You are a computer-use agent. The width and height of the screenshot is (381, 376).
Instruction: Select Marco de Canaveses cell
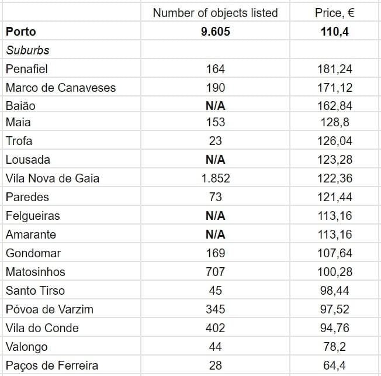click(61, 88)
